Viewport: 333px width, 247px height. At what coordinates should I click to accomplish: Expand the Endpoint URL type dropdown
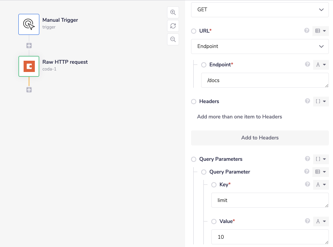pyautogui.click(x=260, y=46)
